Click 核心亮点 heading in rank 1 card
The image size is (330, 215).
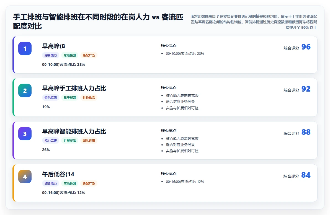[x=169, y=45]
